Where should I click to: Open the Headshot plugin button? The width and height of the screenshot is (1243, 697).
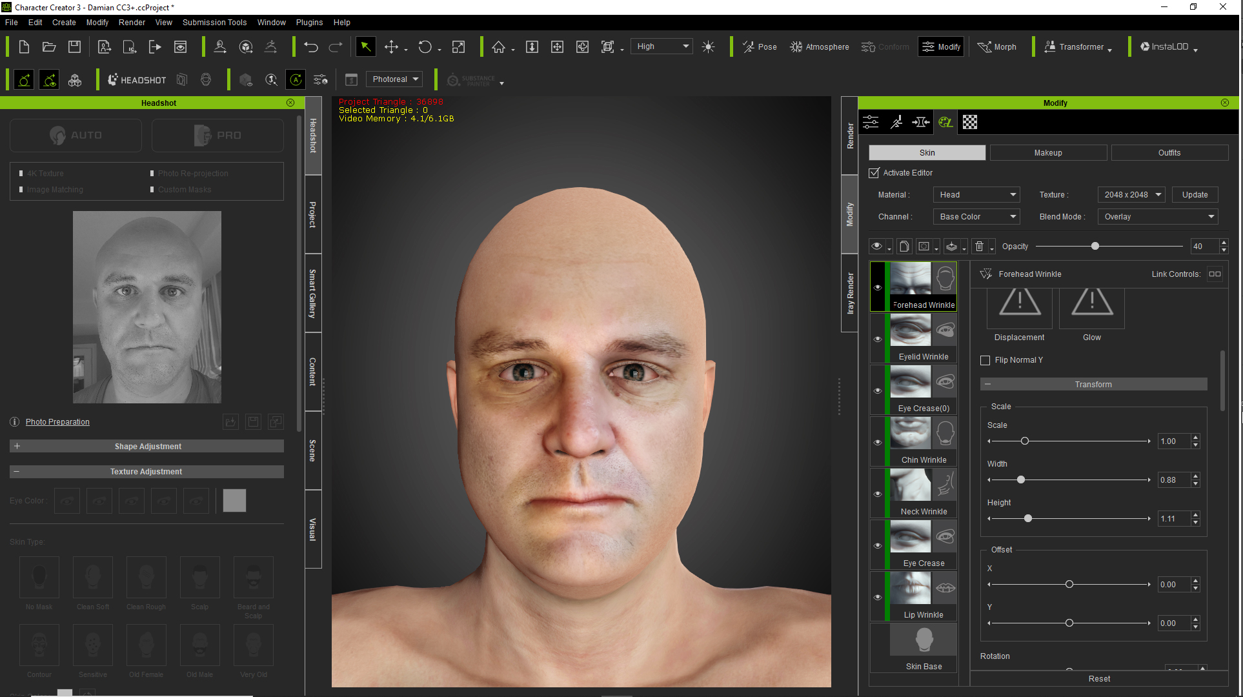[137, 79]
